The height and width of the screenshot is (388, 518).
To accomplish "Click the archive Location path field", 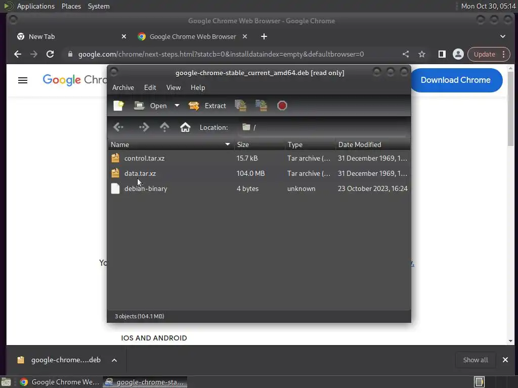I will [323, 127].
